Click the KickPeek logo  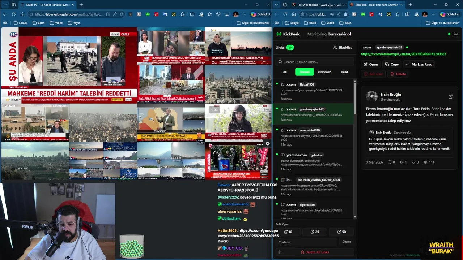pos(288,34)
